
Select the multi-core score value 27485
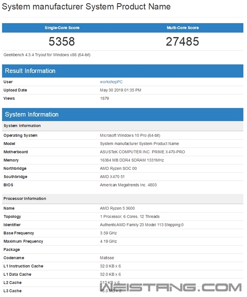click(x=182, y=41)
